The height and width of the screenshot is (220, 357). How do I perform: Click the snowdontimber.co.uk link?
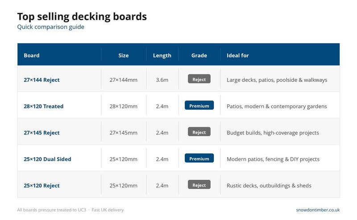pos(318,210)
